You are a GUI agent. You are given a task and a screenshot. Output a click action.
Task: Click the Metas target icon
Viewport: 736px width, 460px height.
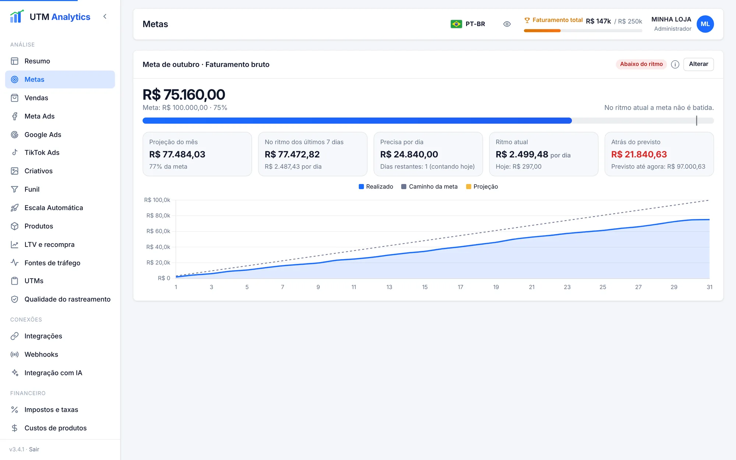coord(15,79)
